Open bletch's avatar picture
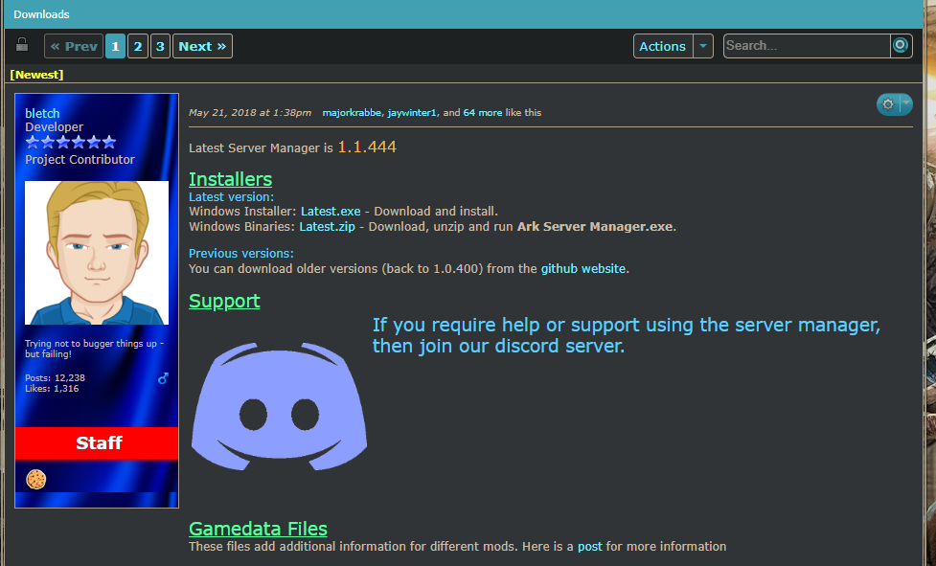The height and width of the screenshot is (566, 936). click(x=97, y=253)
